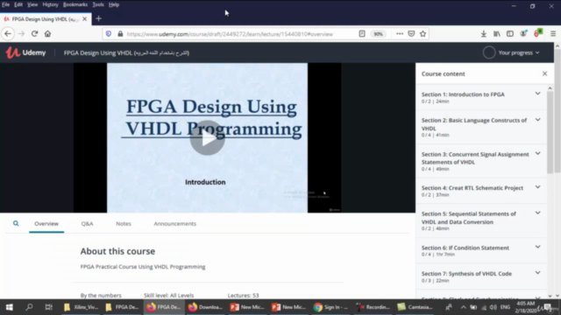Switch to the Downloa... Firefox window on taskbar
Image resolution: width=561 pixels, height=315 pixels.
click(205, 307)
